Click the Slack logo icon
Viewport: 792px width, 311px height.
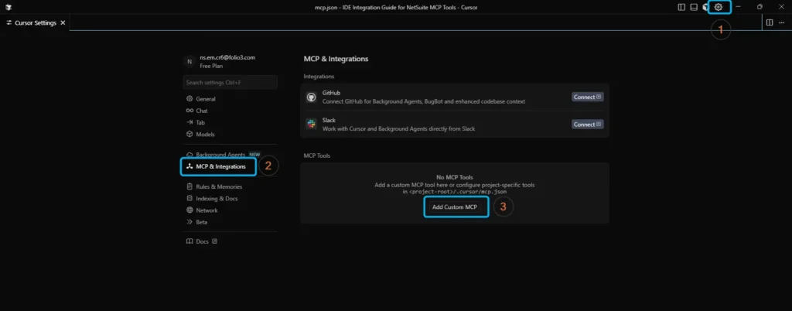(x=311, y=124)
